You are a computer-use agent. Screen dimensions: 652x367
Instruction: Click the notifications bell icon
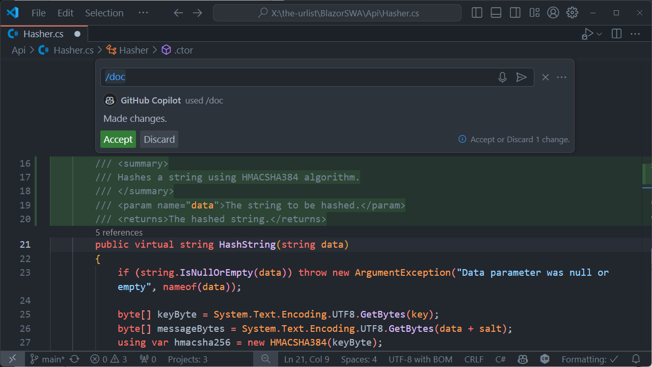tap(636, 359)
